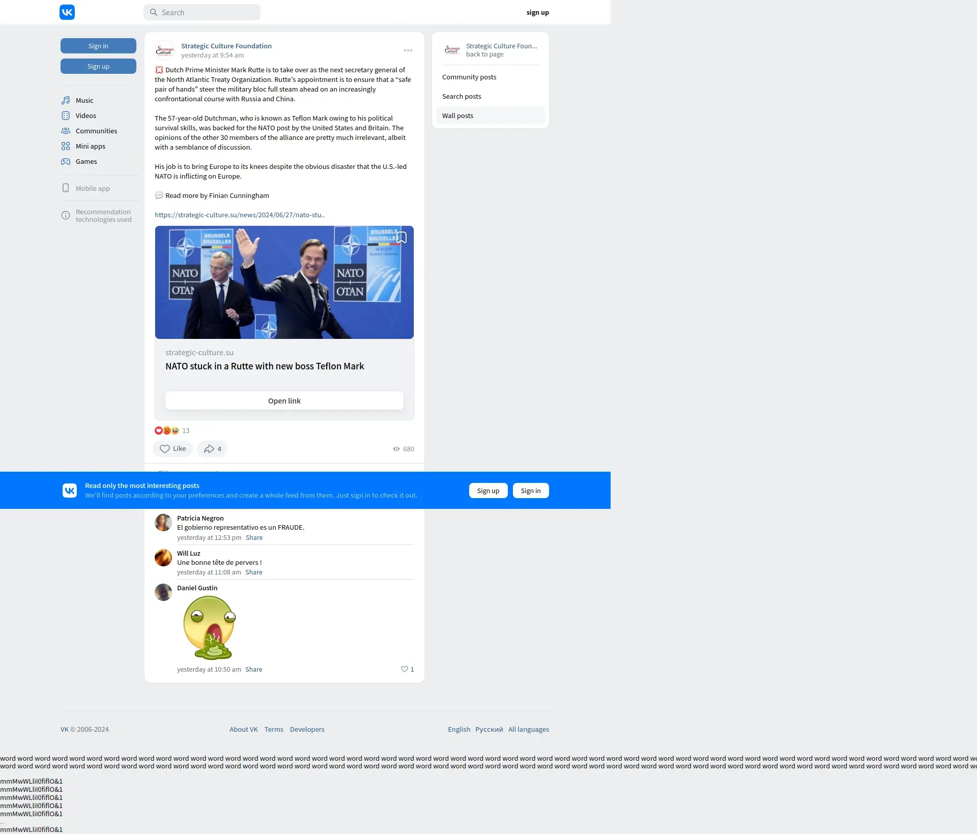Open the Music section icon
Image resolution: width=977 pixels, height=834 pixels.
tap(66, 100)
